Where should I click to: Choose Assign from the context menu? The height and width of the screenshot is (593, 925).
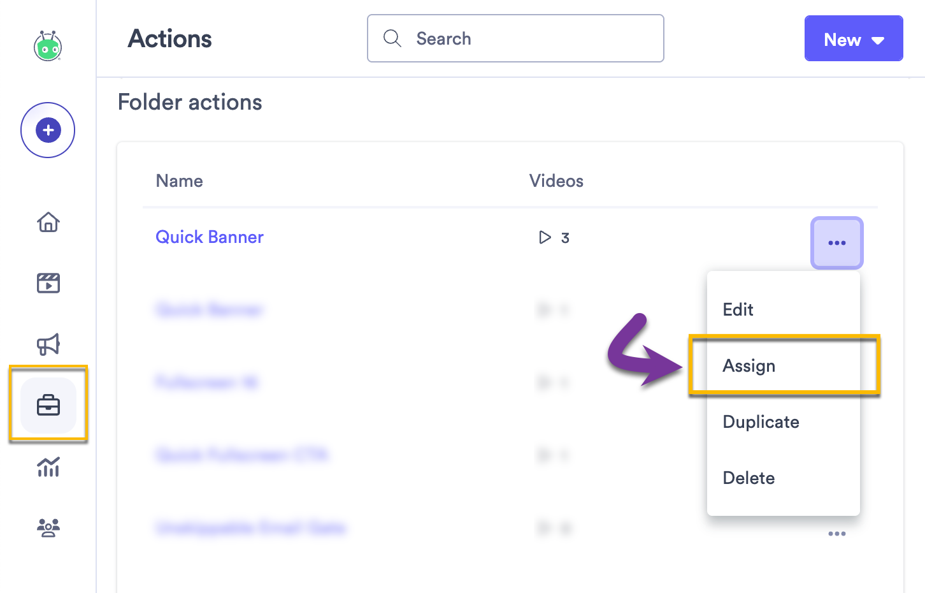point(749,365)
